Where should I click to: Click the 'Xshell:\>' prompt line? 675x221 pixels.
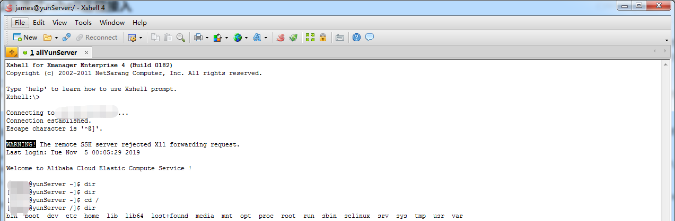coord(23,97)
